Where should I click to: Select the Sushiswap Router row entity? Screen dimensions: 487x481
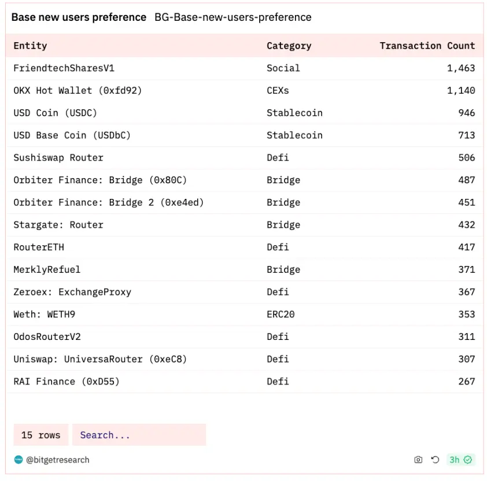coord(58,158)
